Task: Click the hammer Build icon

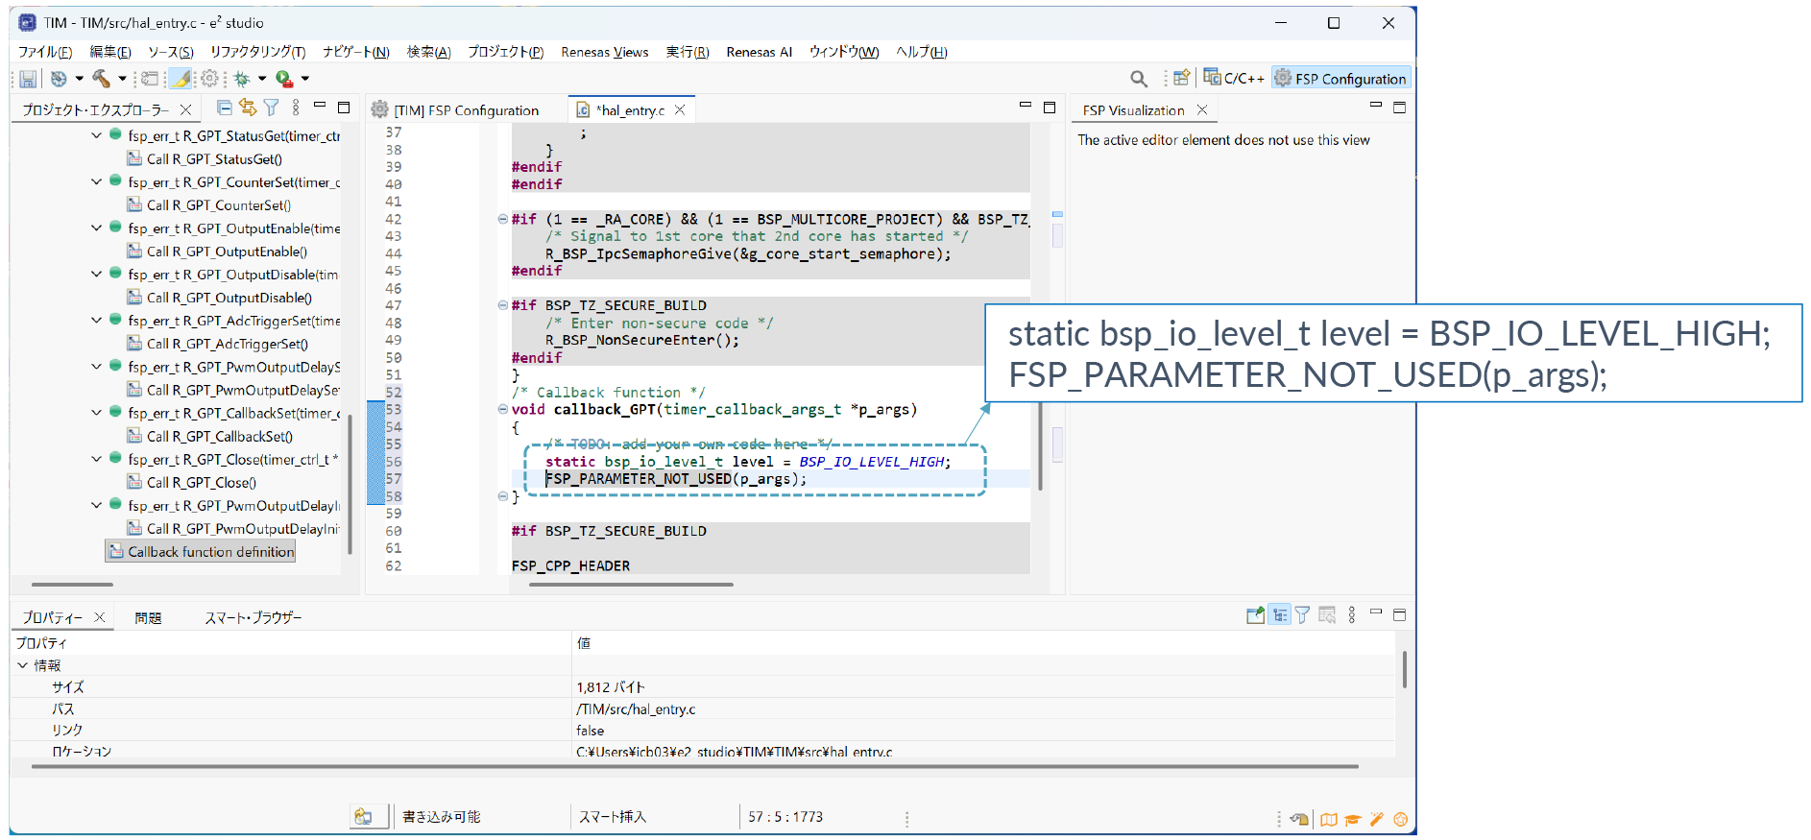Action: [101, 79]
